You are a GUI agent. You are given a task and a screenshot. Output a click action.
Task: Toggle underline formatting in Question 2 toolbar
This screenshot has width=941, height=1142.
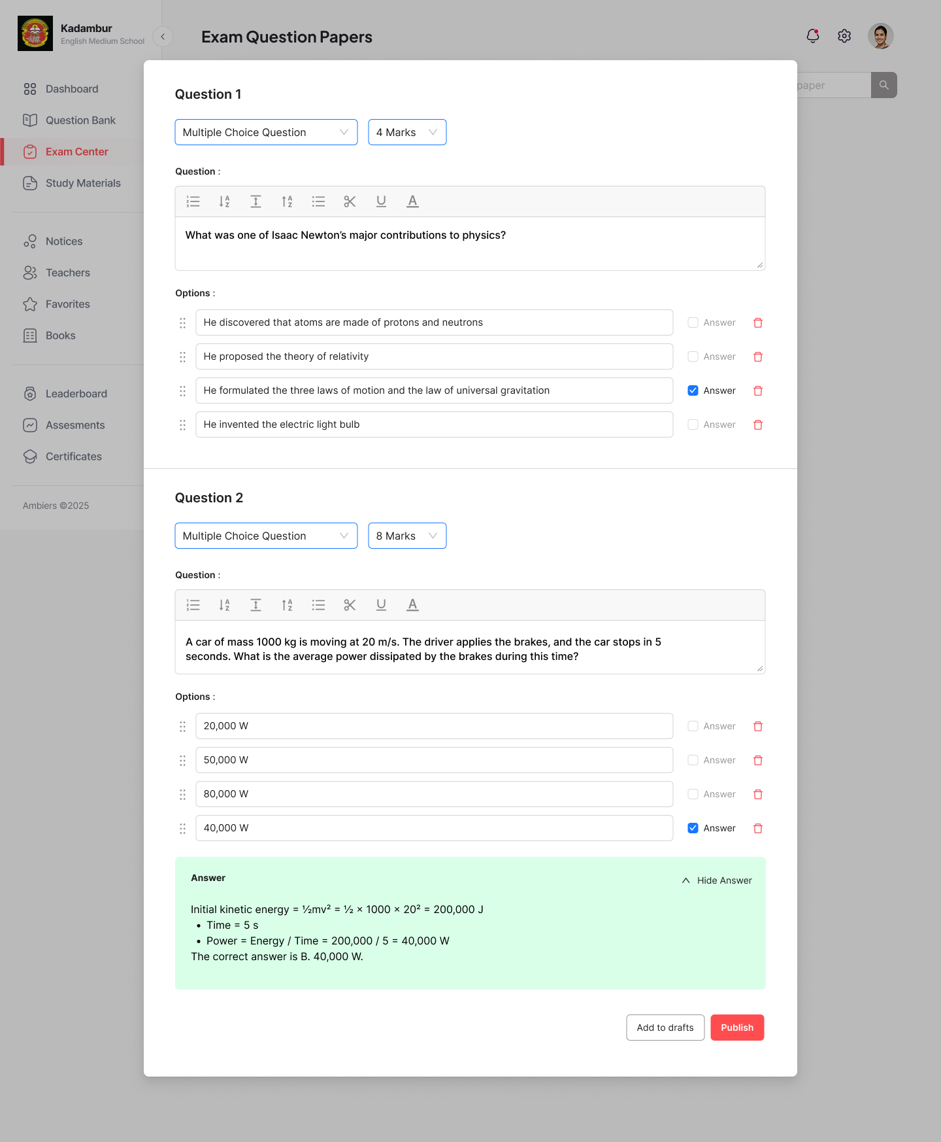coord(381,605)
